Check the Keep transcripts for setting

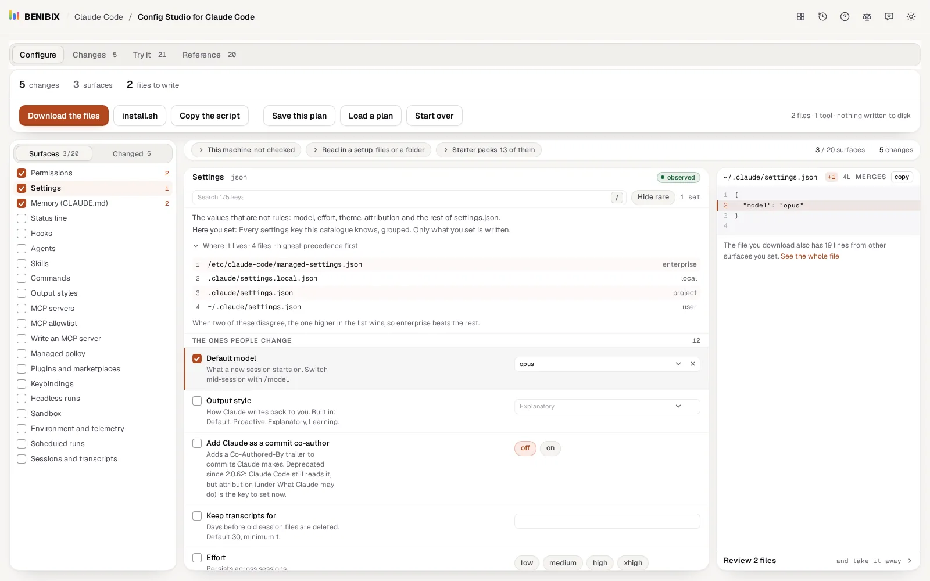197,516
